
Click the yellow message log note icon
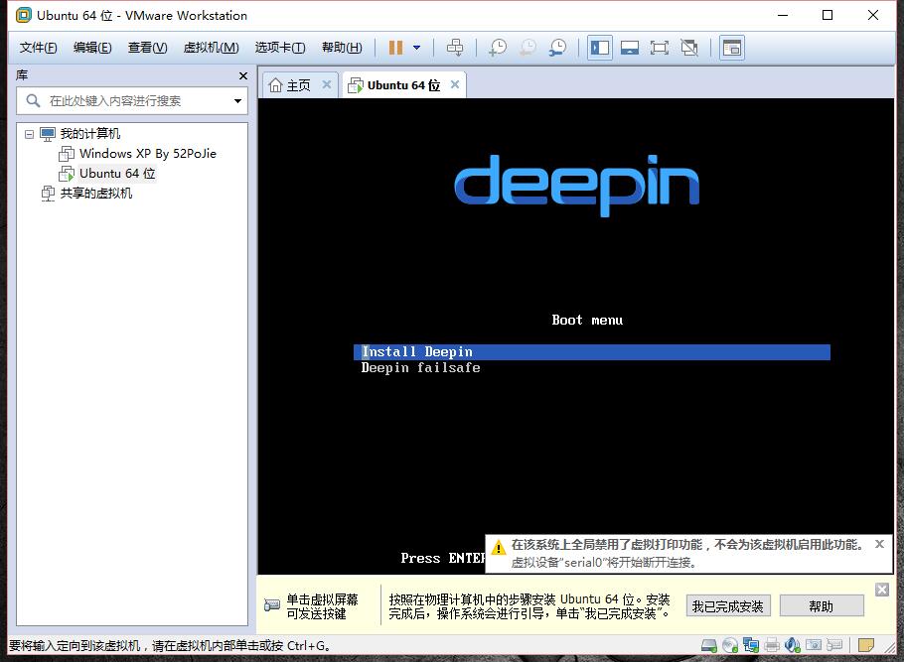(866, 645)
